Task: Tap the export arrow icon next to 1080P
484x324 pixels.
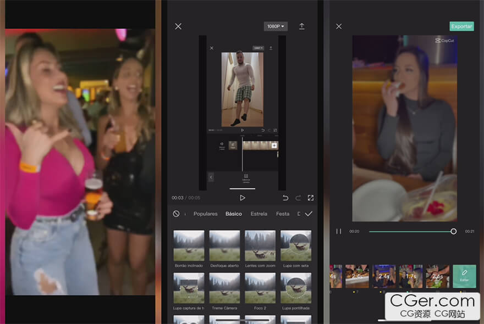Action: click(301, 26)
